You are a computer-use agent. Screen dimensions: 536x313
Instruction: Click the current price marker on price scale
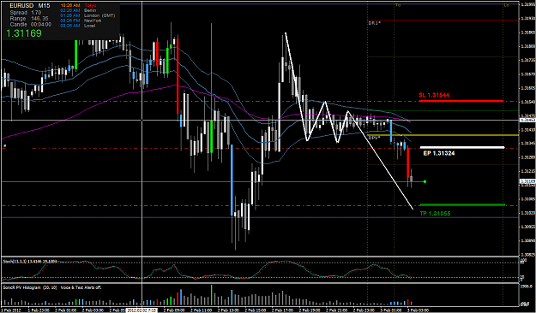pyautogui.click(x=527, y=182)
